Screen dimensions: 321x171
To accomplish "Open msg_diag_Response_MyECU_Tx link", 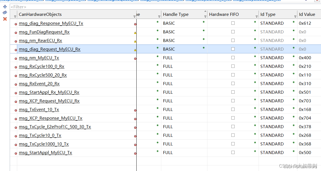I will click(51, 23).
